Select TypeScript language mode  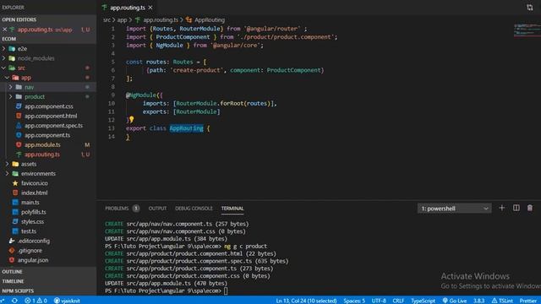(x=423, y=301)
